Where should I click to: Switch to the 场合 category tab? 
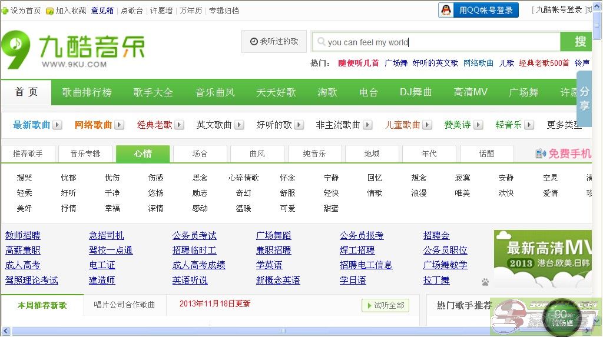pos(200,154)
